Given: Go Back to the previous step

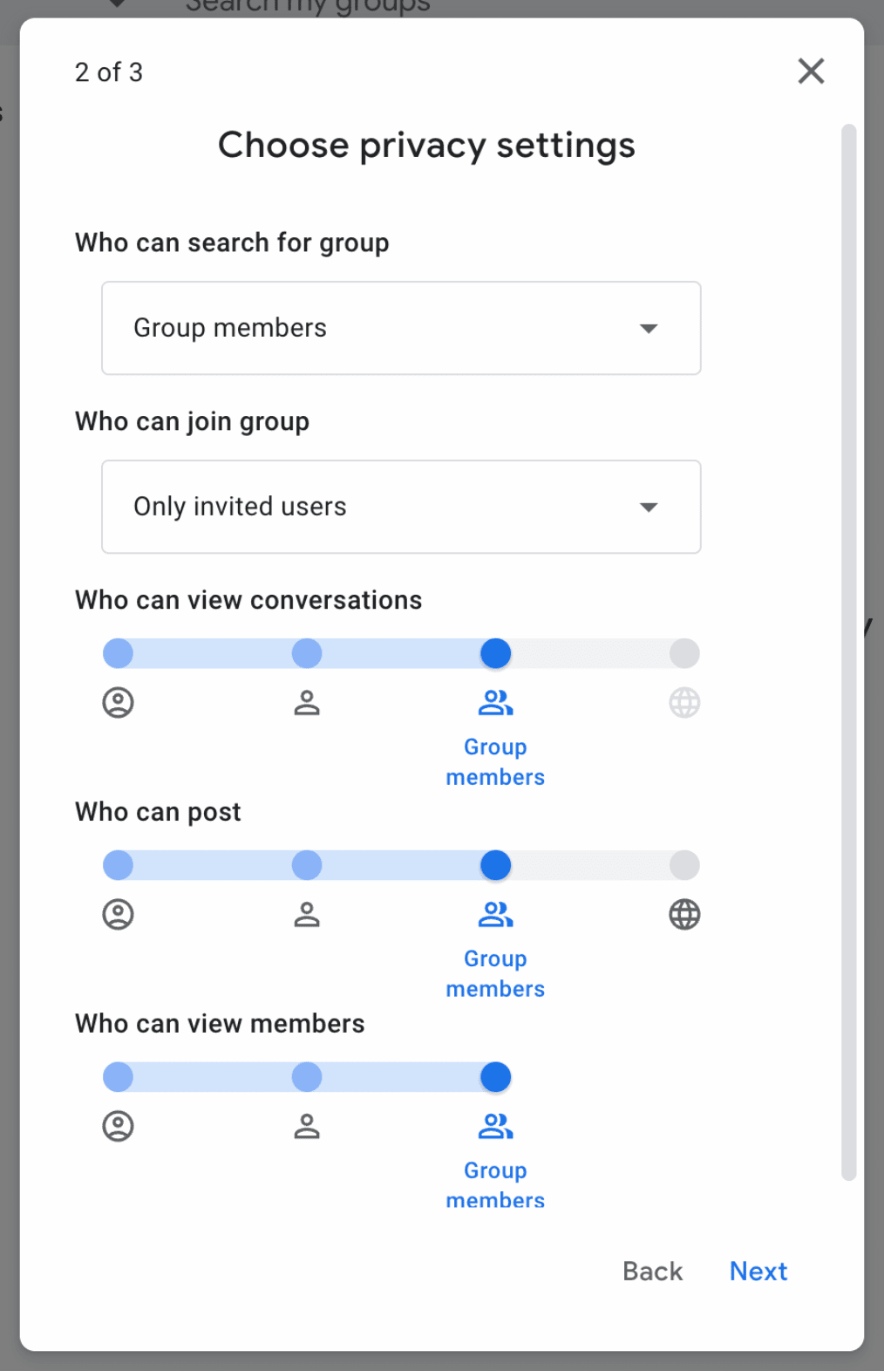Looking at the screenshot, I should pos(652,1271).
